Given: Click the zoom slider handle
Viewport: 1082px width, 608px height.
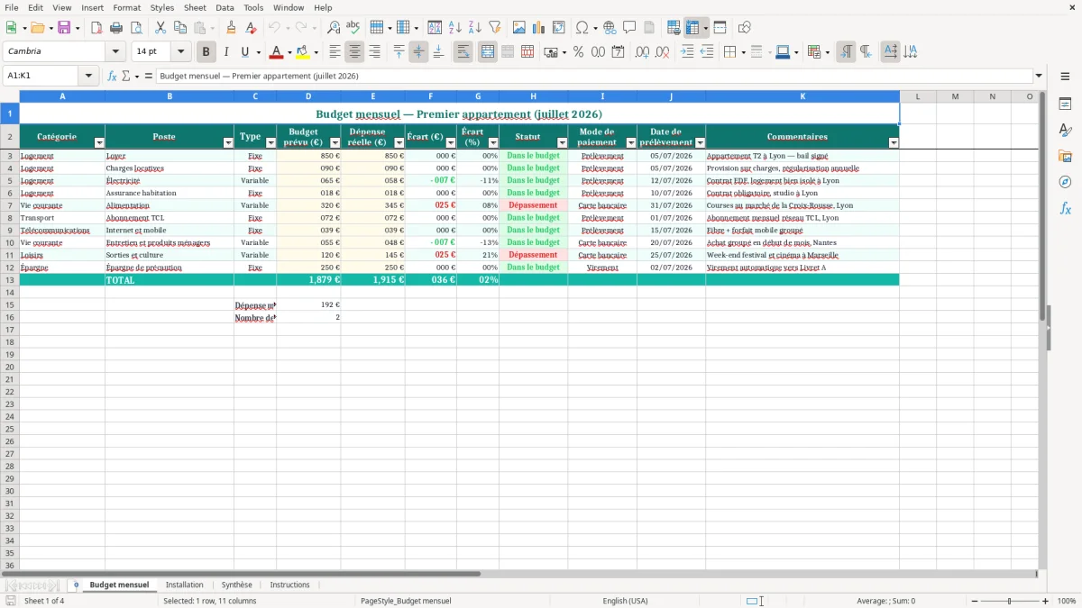Looking at the screenshot, I should click(1010, 601).
